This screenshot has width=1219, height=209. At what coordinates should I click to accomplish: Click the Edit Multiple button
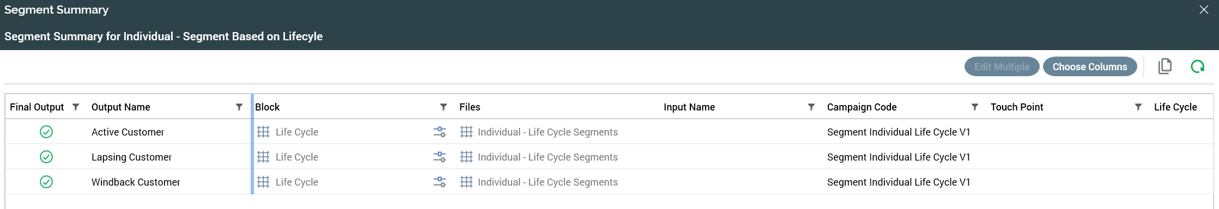[1002, 66]
